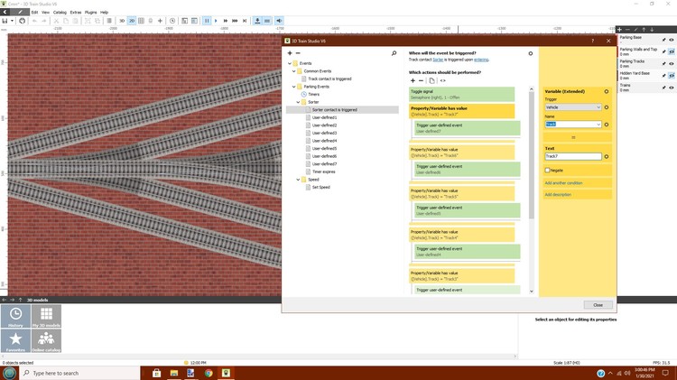The height and width of the screenshot is (380, 677).
Task: Open the Trigger Vehicle dropdown
Action: point(572,107)
